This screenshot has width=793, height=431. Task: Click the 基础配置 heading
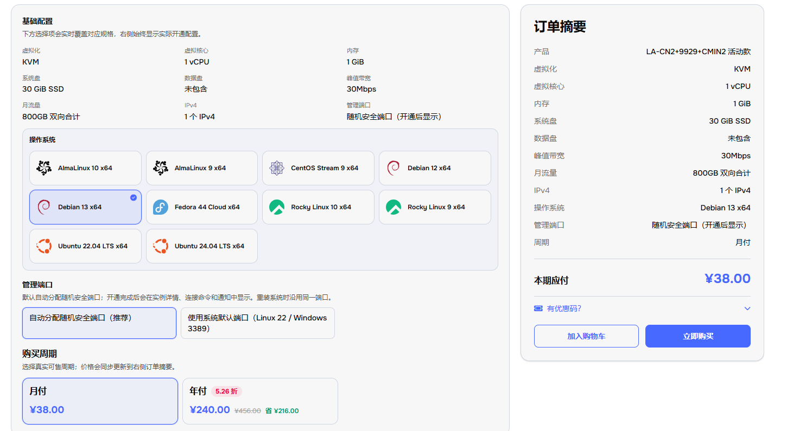(x=37, y=21)
